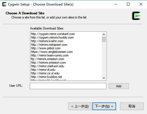Select http://mirrors.metapeer.com mirror

49,45
